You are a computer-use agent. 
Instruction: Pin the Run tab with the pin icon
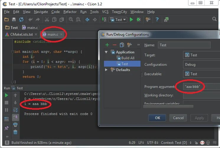pyautogui.click(x=6, y=128)
